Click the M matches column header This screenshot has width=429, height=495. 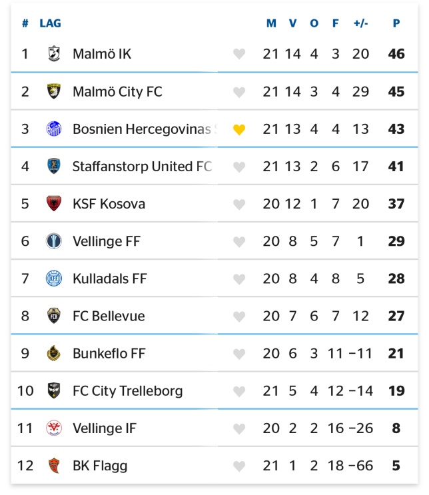click(271, 23)
